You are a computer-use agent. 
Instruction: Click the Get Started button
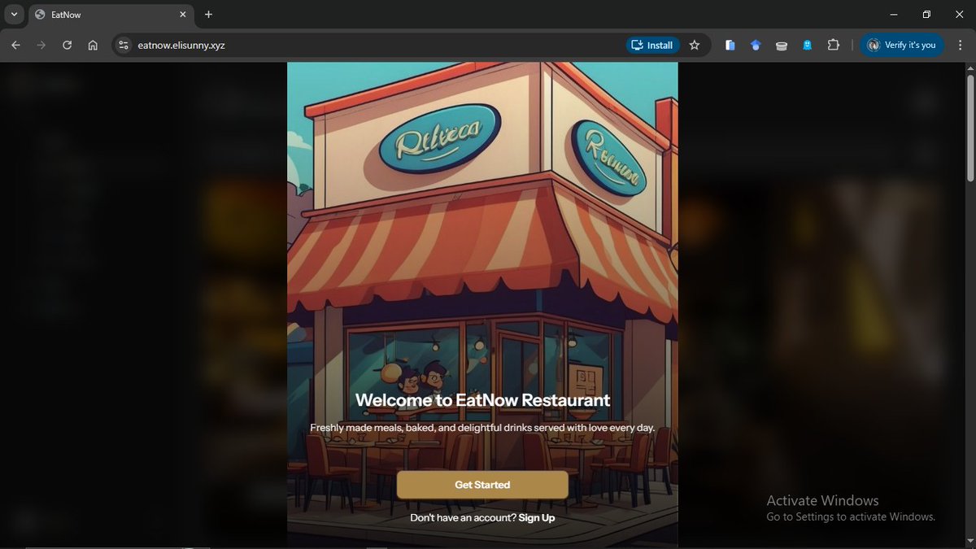tap(482, 485)
